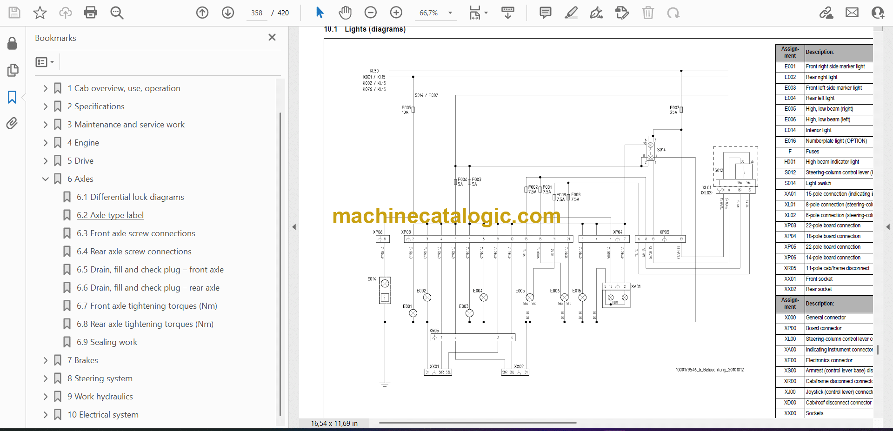Collapse the left navigation pane

click(x=294, y=227)
